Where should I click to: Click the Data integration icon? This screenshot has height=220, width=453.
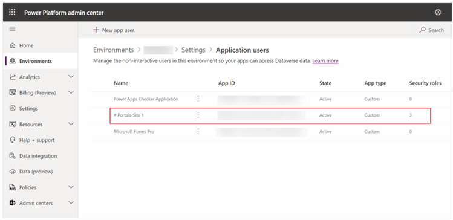[x=13, y=156]
